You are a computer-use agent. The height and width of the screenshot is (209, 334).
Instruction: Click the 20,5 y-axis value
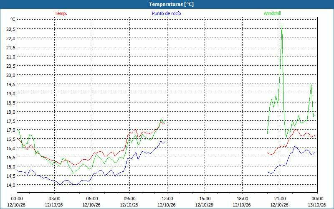11,66
